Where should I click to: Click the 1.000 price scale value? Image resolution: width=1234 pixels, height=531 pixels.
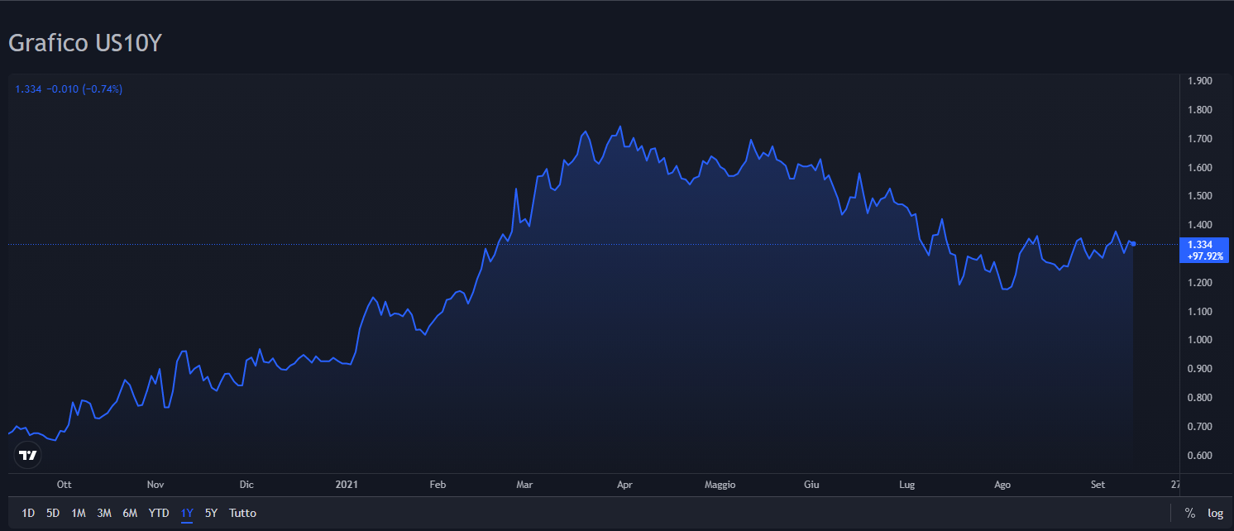pyautogui.click(x=1200, y=340)
